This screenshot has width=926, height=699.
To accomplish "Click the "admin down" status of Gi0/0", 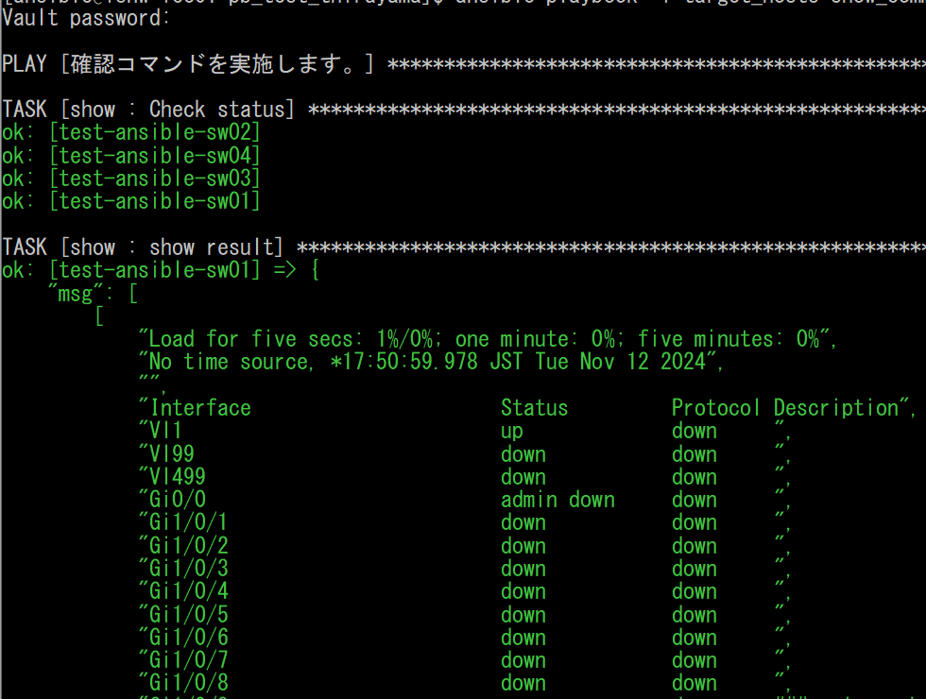I will (557, 500).
